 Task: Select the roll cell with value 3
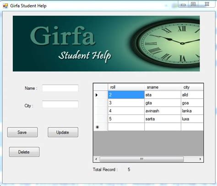[x=126, y=103]
